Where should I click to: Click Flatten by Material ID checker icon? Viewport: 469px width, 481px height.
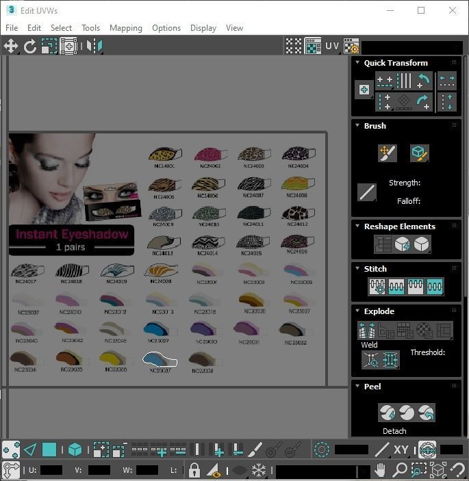424,330
